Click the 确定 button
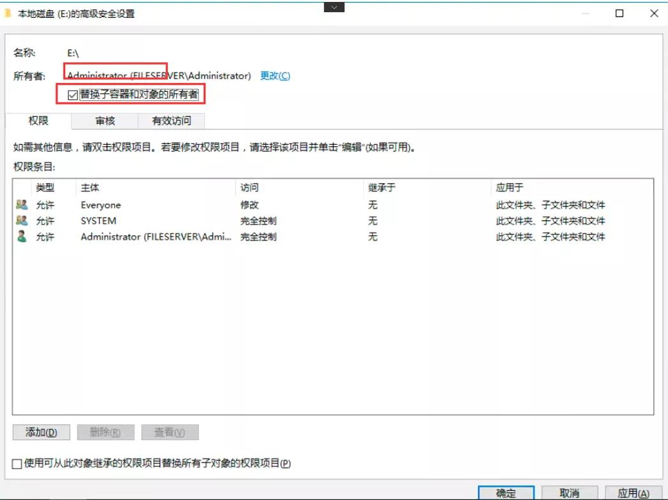The width and height of the screenshot is (668, 500). [x=505, y=492]
